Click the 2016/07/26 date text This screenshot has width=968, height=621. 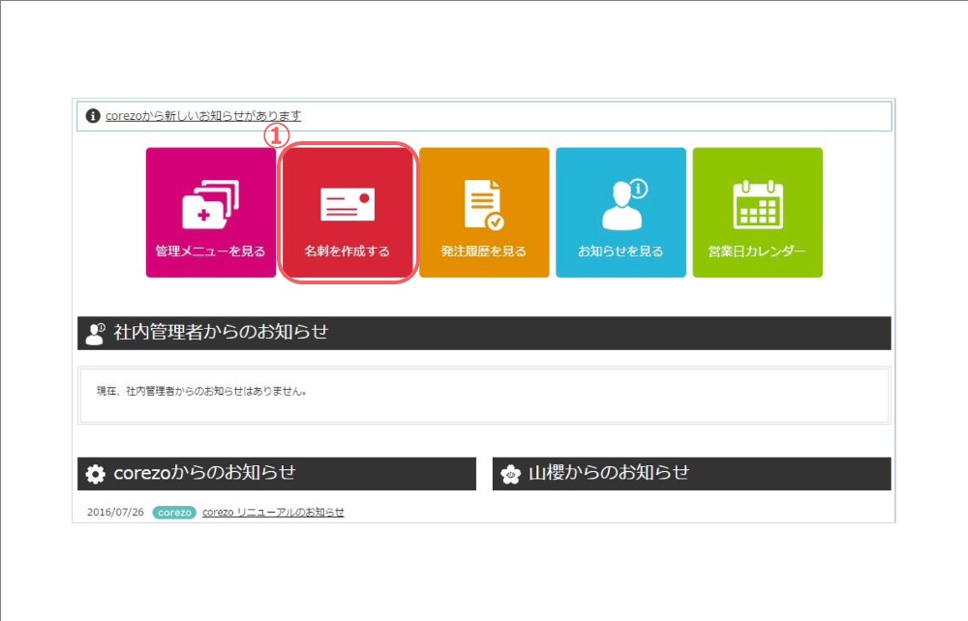click(115, 513)
